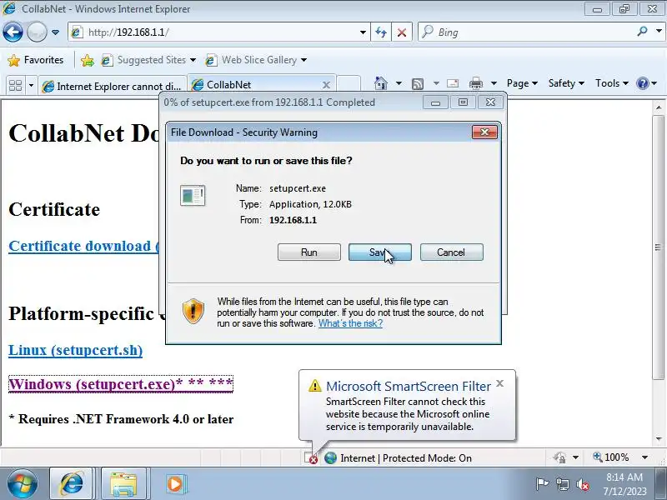667x500 pixels.
Task: Dismiss the SmartScreen Filter balloon
Action: 500,383
